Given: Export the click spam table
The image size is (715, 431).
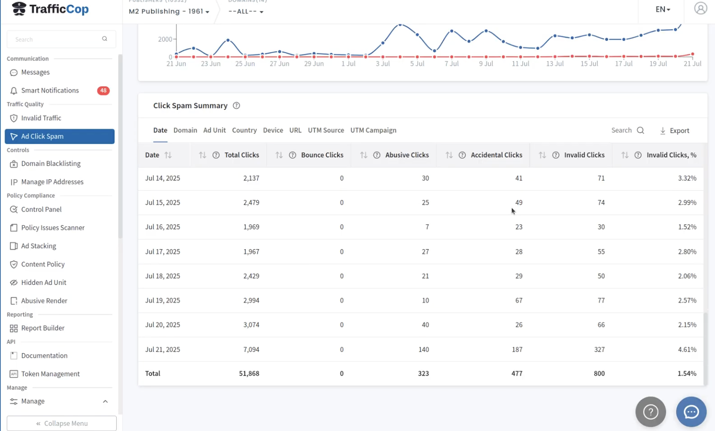Looking at the screenshot, I should (675, 131).
